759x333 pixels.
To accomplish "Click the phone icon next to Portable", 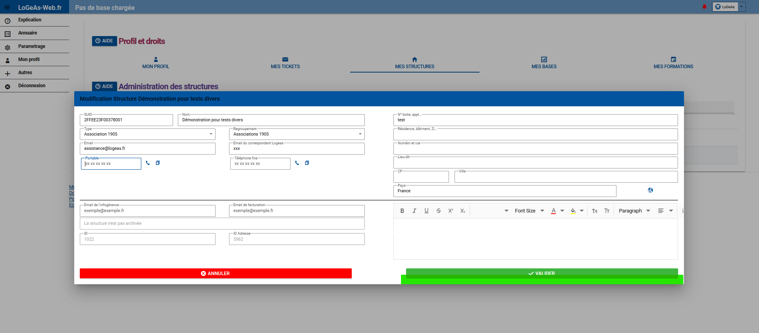I will coord(148,163).
